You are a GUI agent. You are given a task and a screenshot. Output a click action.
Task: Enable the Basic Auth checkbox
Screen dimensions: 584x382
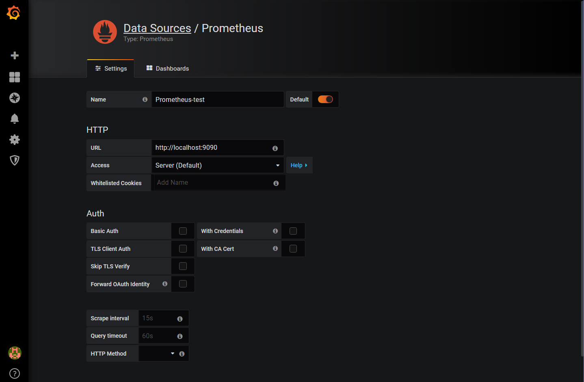pos(183,231)
